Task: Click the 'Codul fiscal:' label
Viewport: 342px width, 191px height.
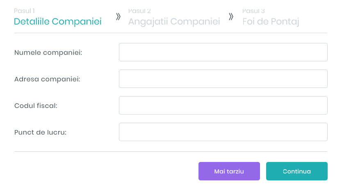Action: tap(36, 106)
